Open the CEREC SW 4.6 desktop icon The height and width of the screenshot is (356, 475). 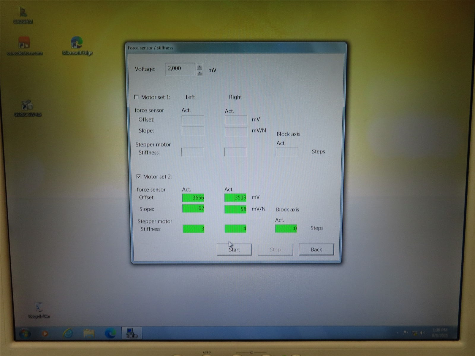(x=27, y=107)
